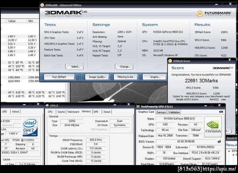238x173 pixels.
Task: Click the 3DMark06 title bar icon
Action: pyautogui.click(x=42, y=5)
